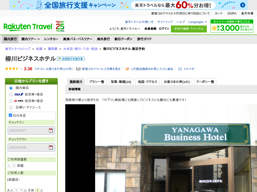Open the Languages dropdown
The height and width of the screenshot is (192, 257).
[x=198, y=22]
